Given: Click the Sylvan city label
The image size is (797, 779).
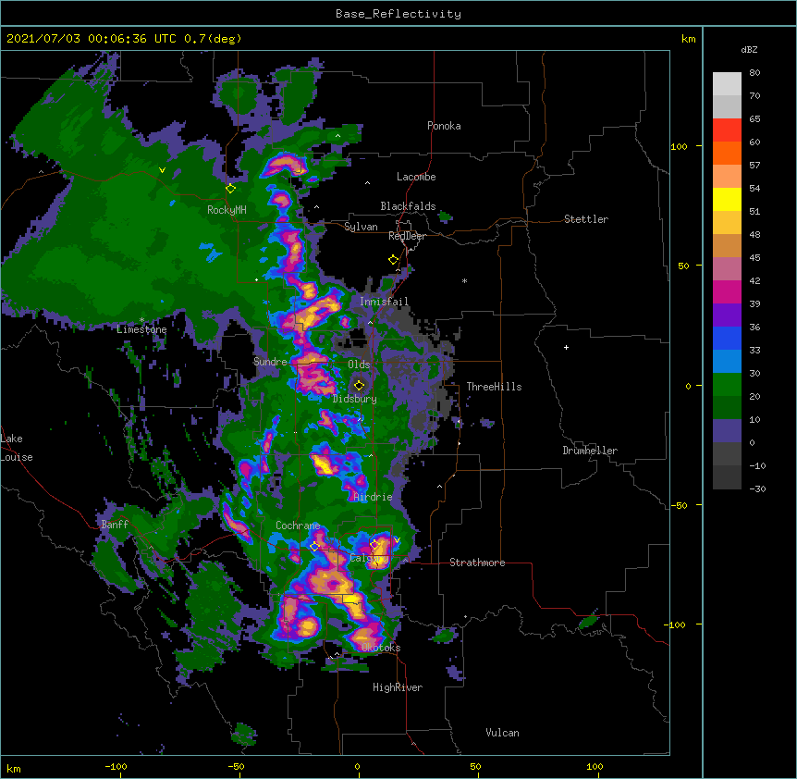Looking at the screenshot, I should pyautogui.click(x=361, y=227).
